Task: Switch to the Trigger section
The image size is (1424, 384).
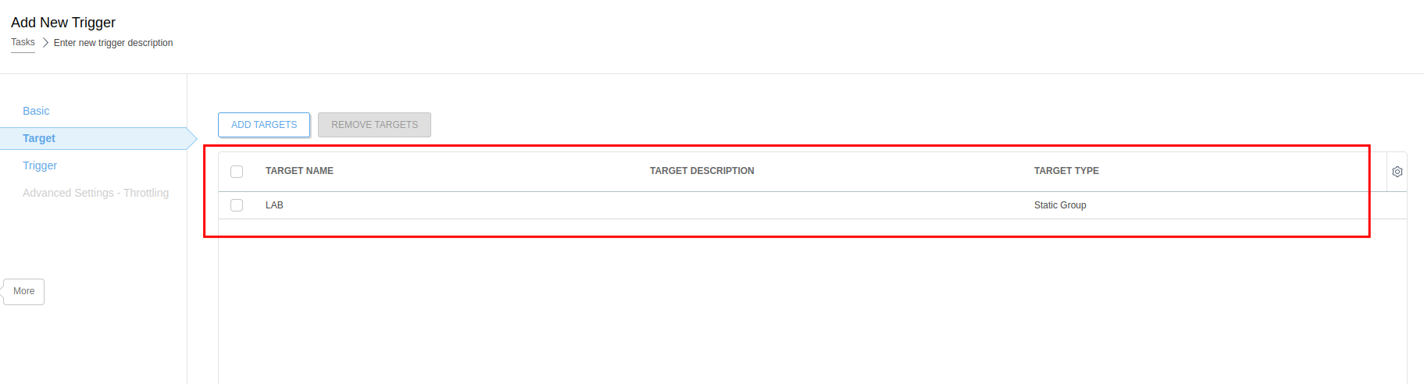Action: coord(40,165)
